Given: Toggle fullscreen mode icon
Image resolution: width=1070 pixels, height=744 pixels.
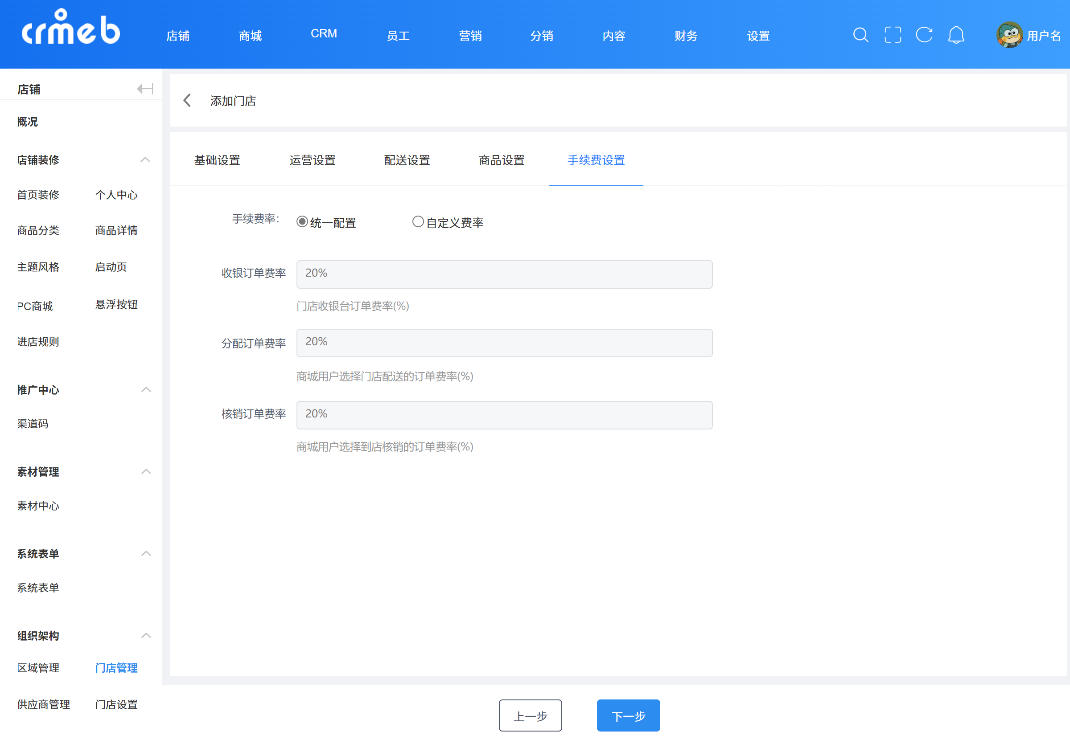Looking at the screenshot, I should [x=893, y=35].
